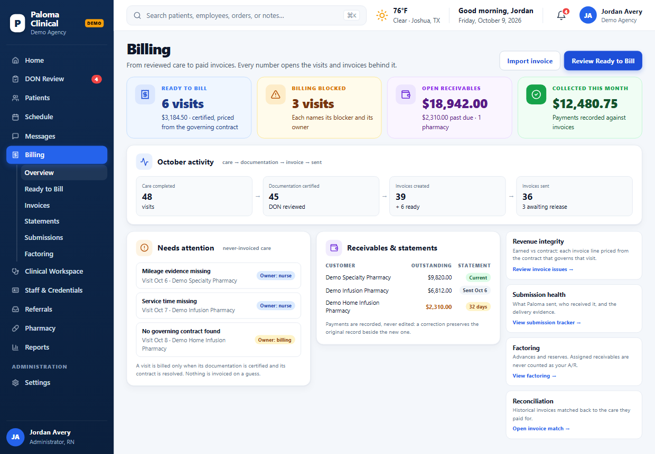655x454 pixels.
Task: Click the "Owner: billing" tag
Action: point(275,340)
